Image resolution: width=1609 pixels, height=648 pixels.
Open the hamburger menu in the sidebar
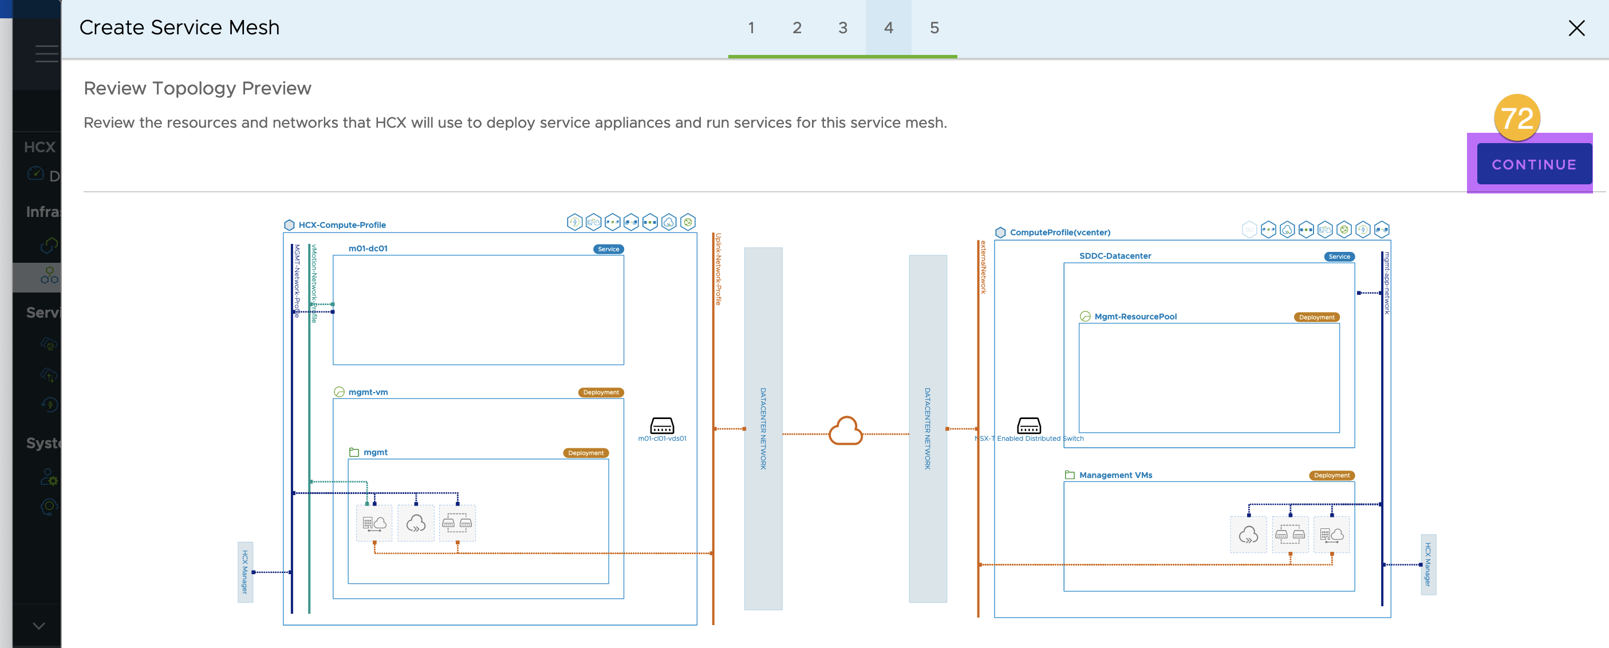(x=47, y=54)
